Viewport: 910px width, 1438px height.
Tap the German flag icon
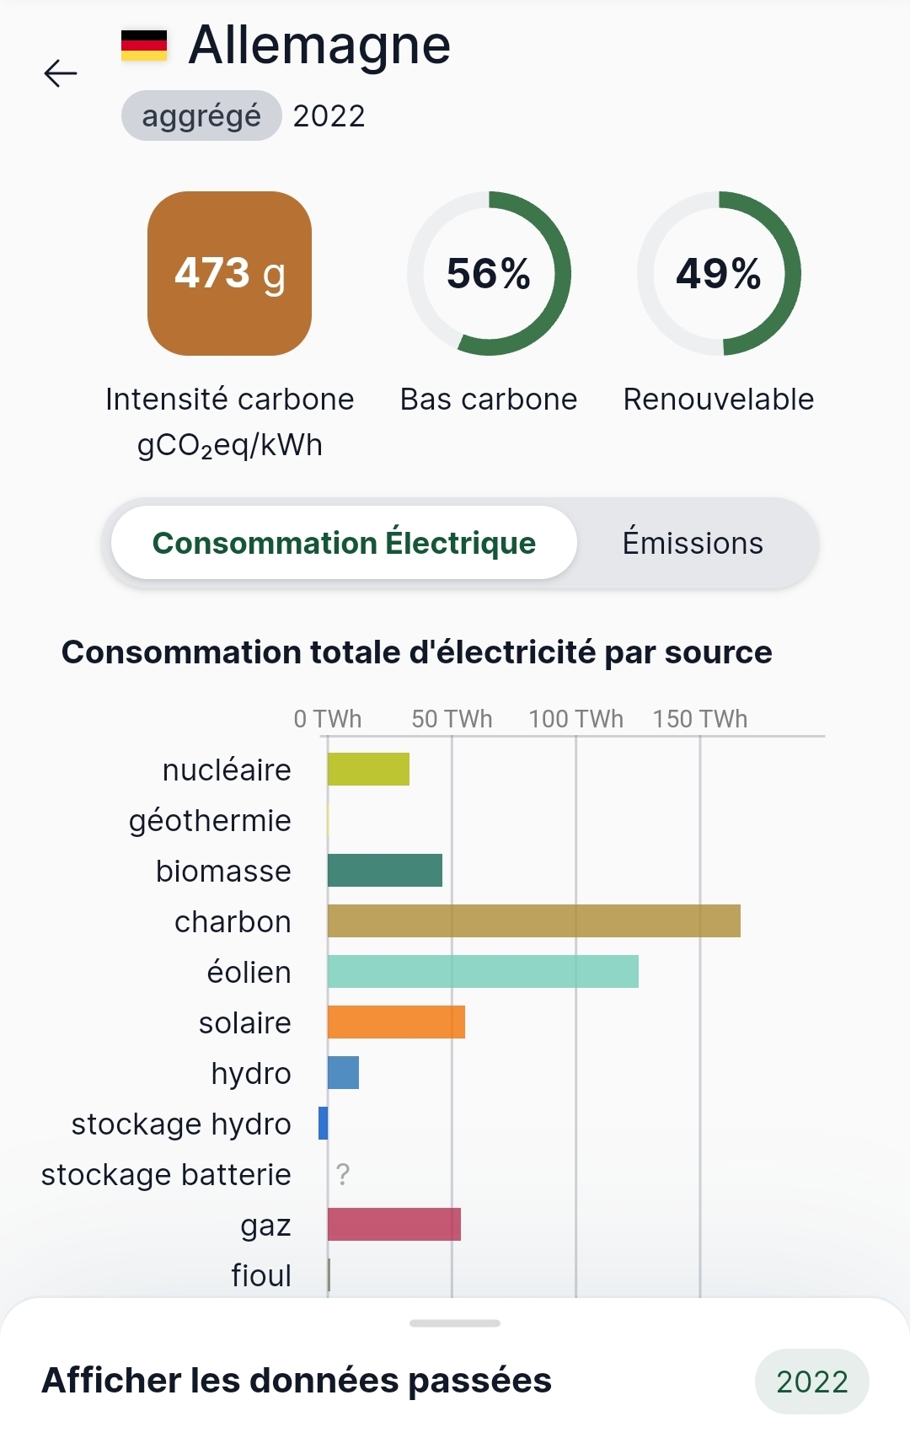pos(144,46)
